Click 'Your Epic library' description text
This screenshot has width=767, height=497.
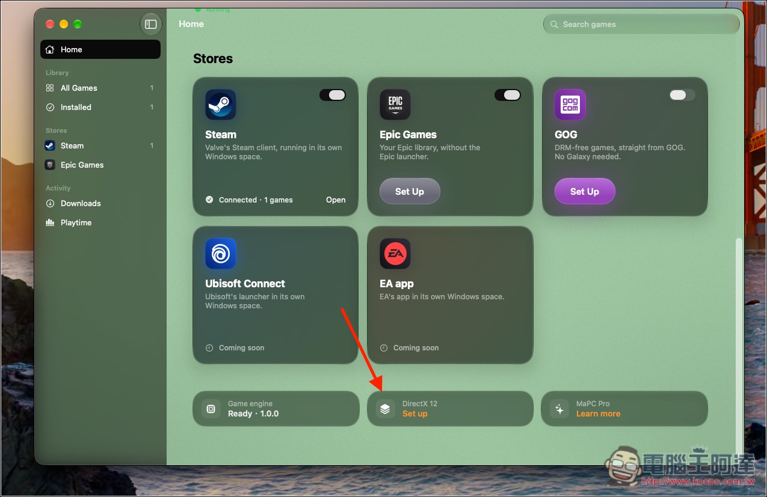click(430, 152)
